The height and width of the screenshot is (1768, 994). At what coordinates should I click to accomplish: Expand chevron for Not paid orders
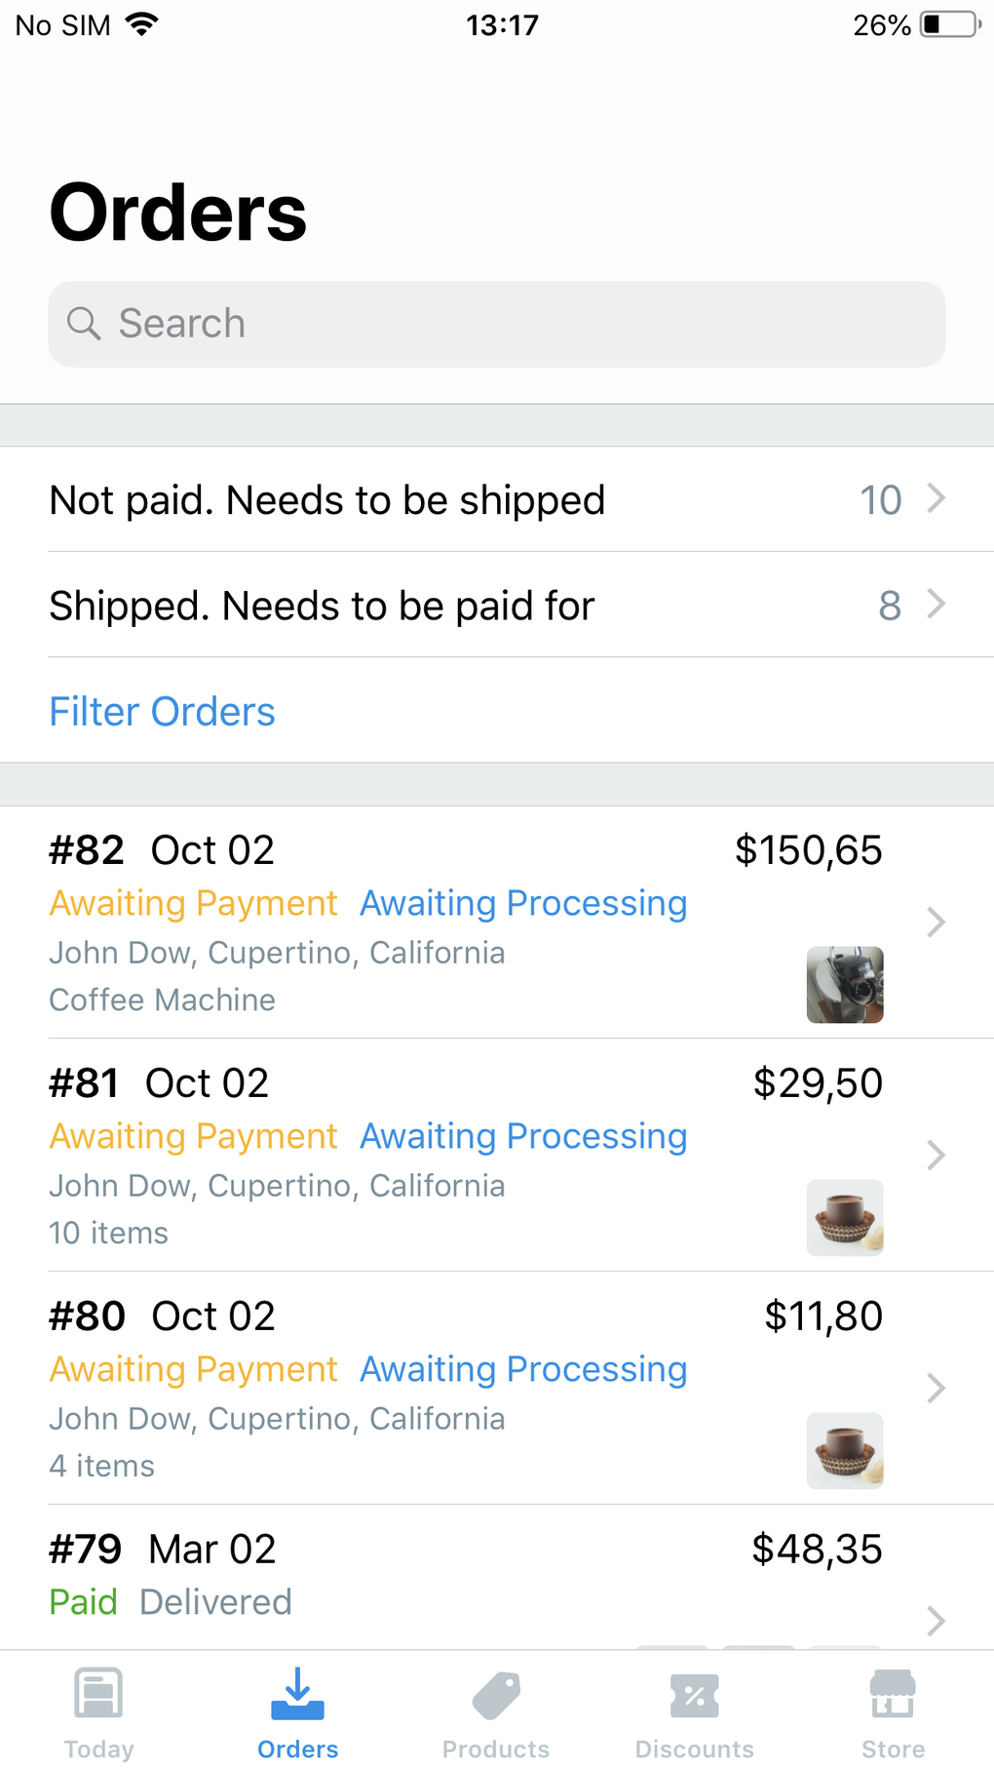click(937, 498)
